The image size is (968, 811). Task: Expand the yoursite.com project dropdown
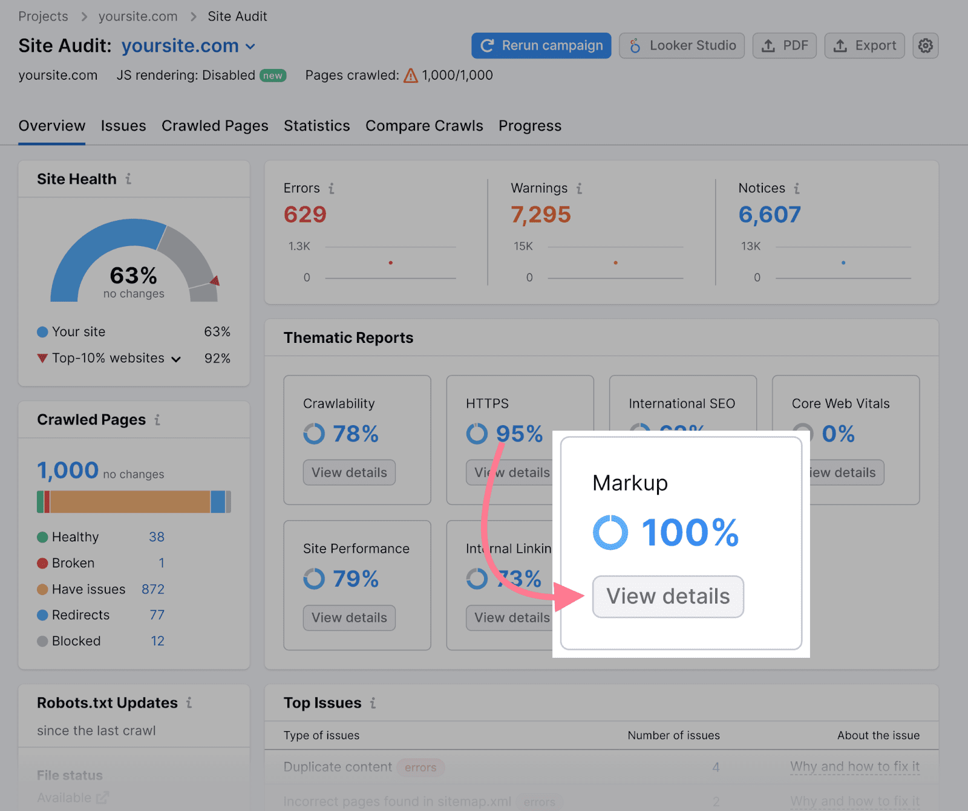250,47
